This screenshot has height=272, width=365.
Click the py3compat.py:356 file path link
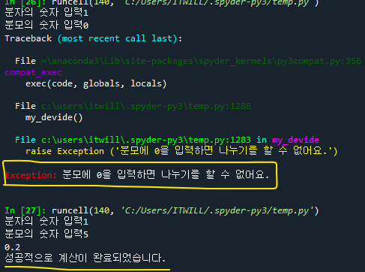point(201,61)
